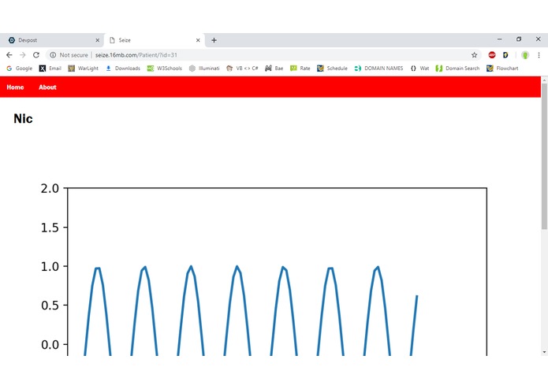Open the VB <> C# bookmark
This screenshot has width=548, height=389.
242,69
